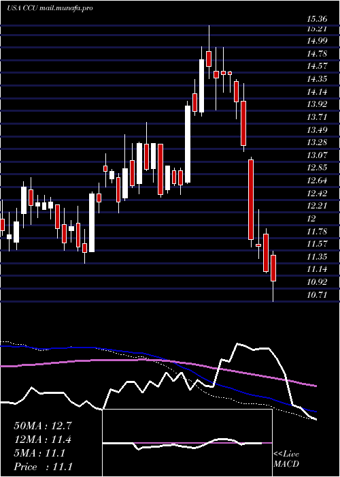Click the '5MA : 11.1' readout

coord(39,453)
